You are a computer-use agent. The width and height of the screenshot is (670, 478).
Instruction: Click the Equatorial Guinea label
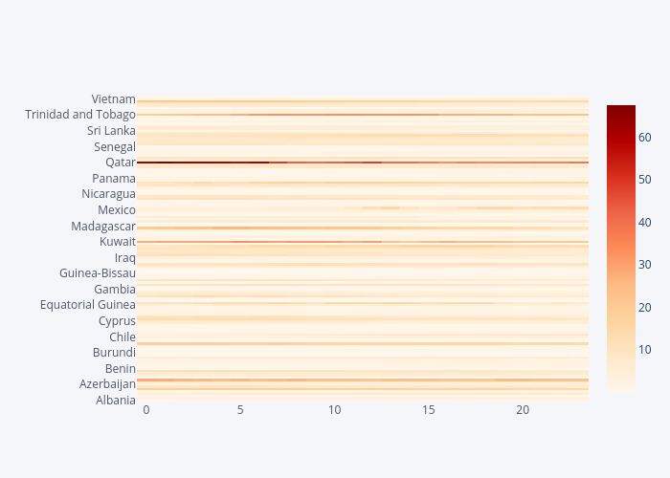pyautogui.click(x=87, y=305)
